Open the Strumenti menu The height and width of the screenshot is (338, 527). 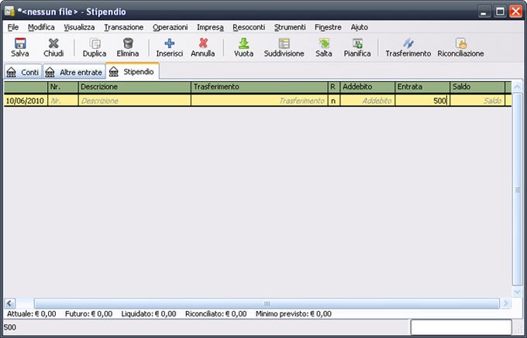pos(290,27)
